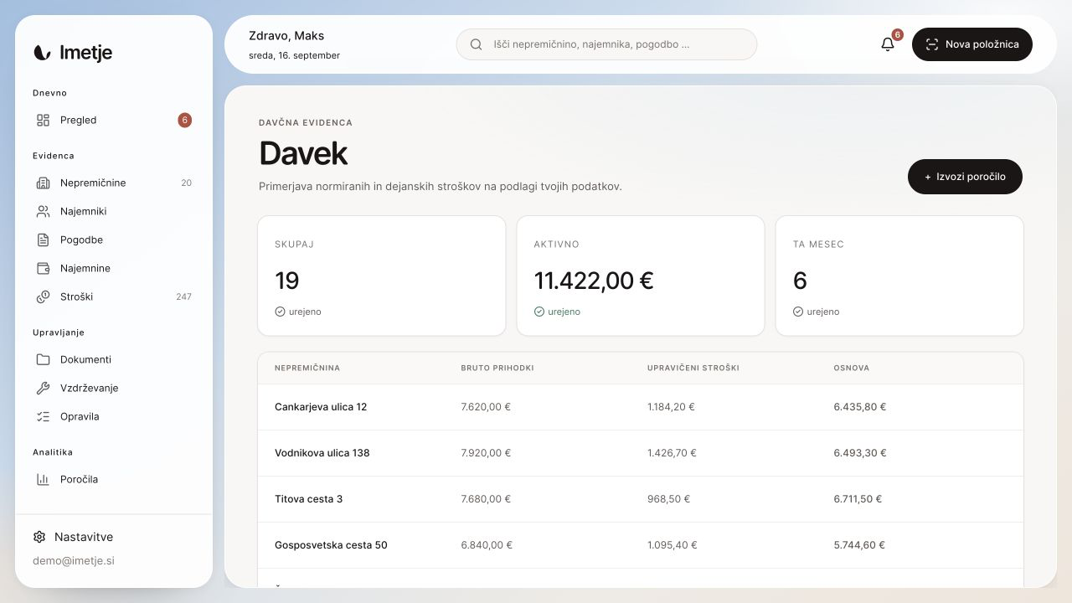The width and height of the screenshot is (1072, 603).
Task: Select the Ta mesec summary card
Action: pos(899,276)
